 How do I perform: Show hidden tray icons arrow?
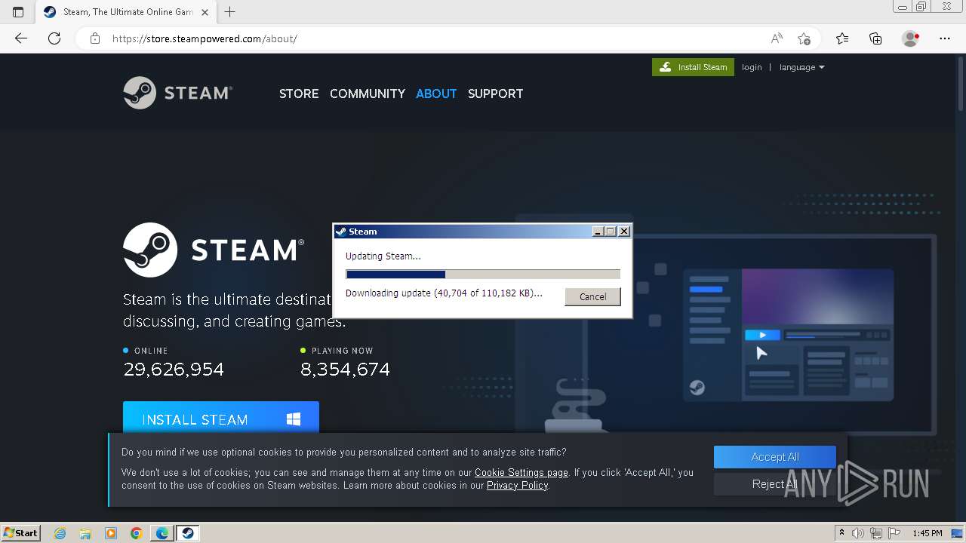click(x=841, y=533)
